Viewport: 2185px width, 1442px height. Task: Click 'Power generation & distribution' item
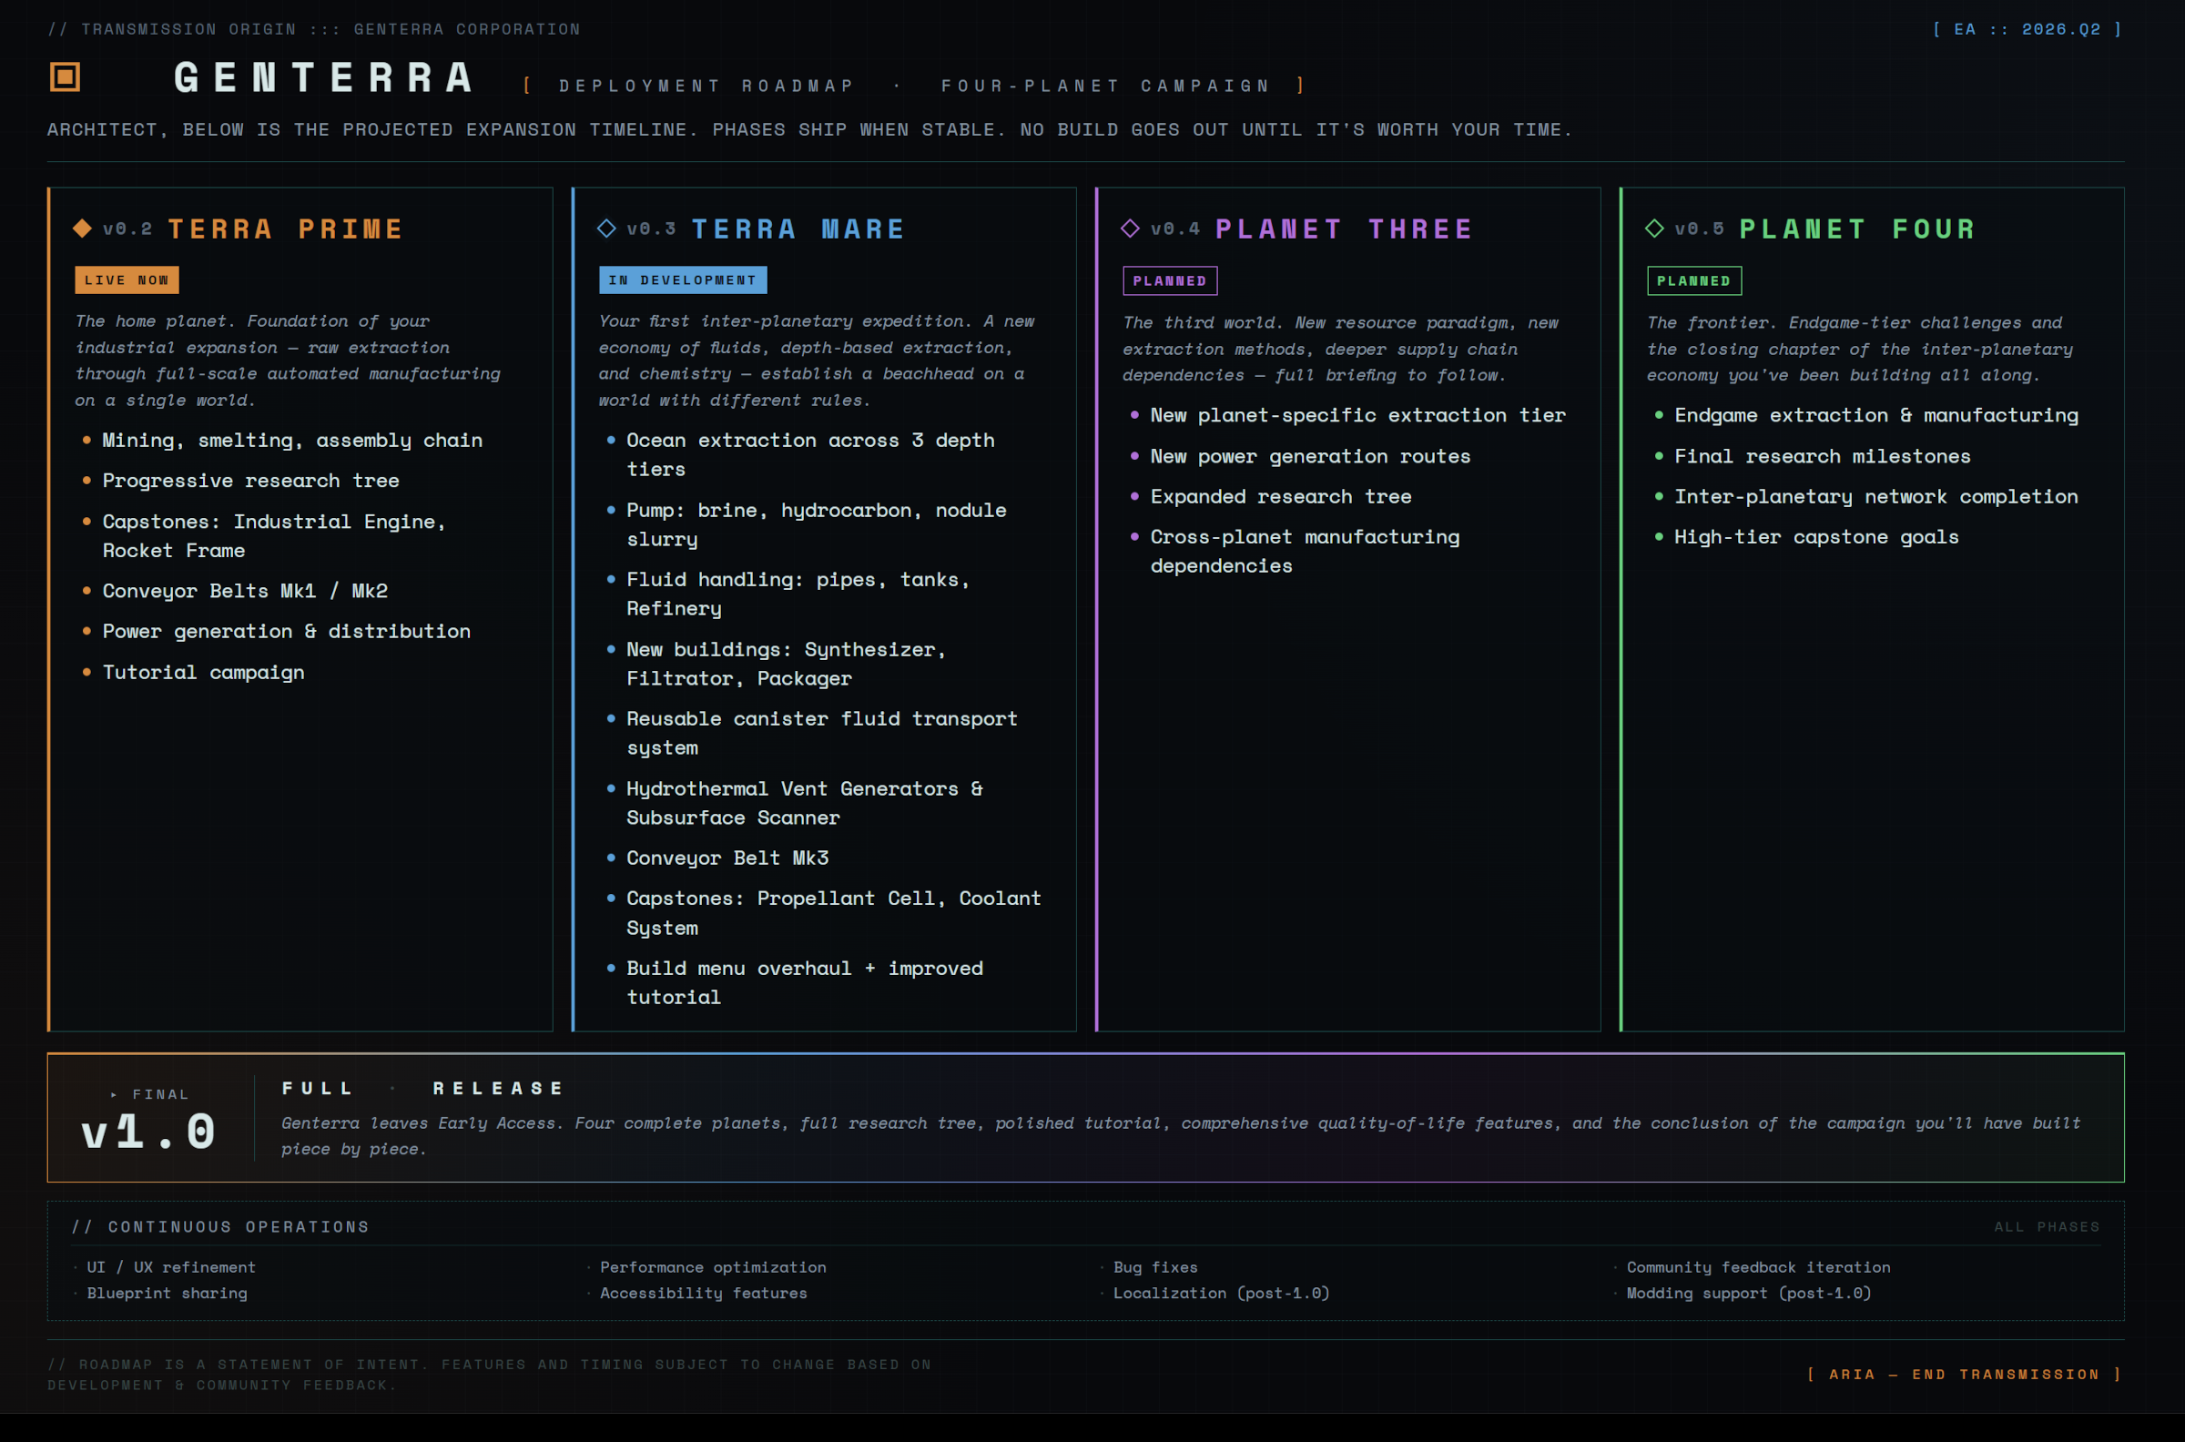pyautogui.click(x=287, y=632)
